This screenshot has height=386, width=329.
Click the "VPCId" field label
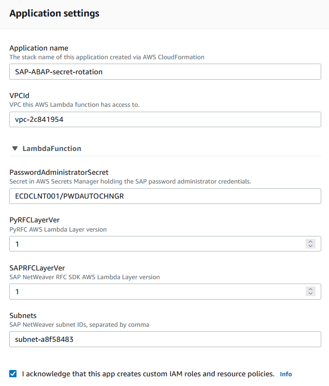(20, 96)
